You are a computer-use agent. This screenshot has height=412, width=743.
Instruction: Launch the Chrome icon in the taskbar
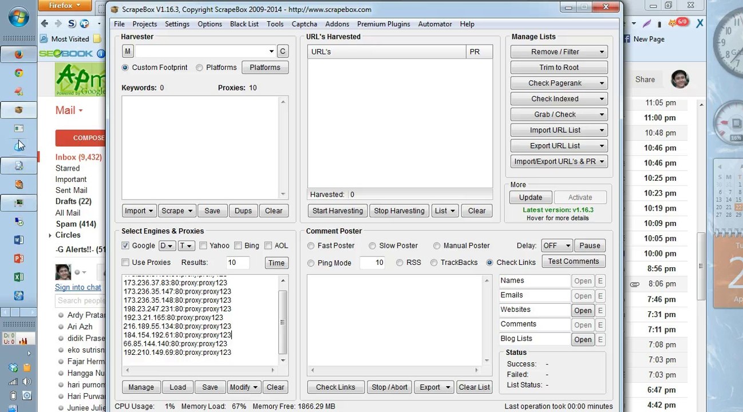tap(19, 73)
